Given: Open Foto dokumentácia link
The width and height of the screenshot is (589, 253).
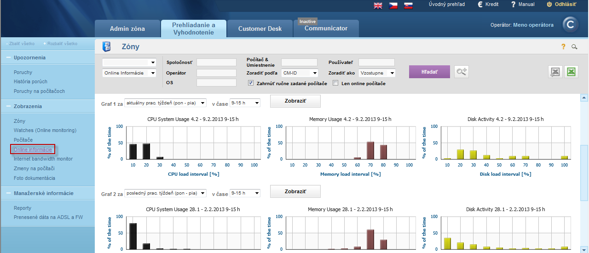Looking at the screenshot, I should coord(35,178).
